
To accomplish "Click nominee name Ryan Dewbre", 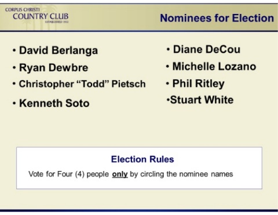I will pyautogui.click(x=54, y=68).
